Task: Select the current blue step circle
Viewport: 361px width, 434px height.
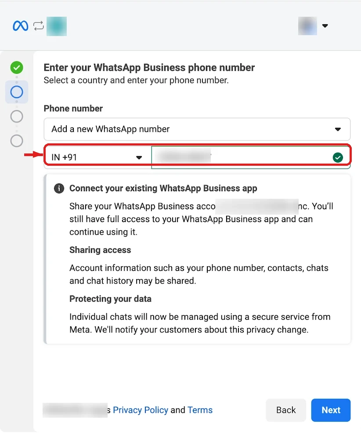Action: [17, 92]
